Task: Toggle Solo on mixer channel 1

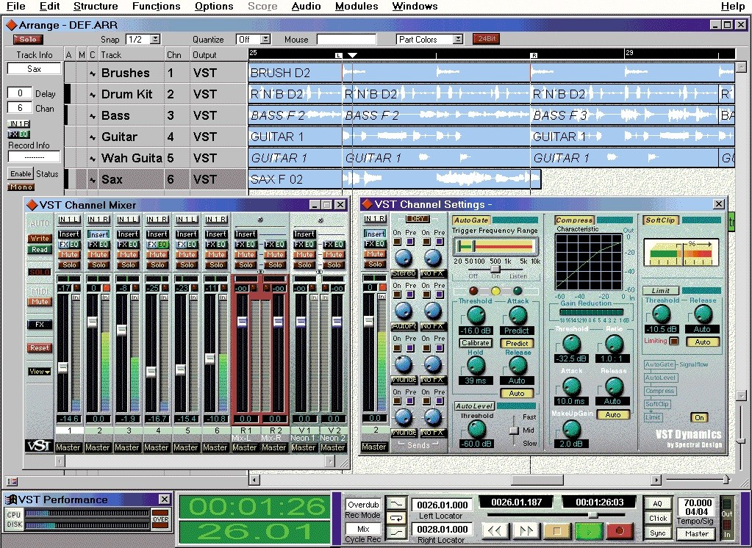Action: point(70,265)
